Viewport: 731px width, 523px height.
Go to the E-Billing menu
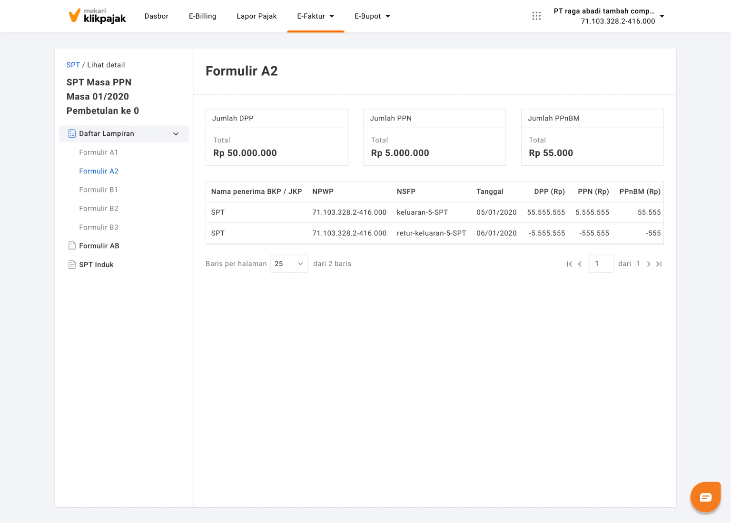tap(202, 16)
